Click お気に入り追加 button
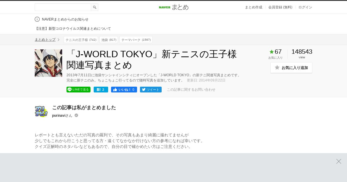Screen dimensions: 347x182 (291, 68)
